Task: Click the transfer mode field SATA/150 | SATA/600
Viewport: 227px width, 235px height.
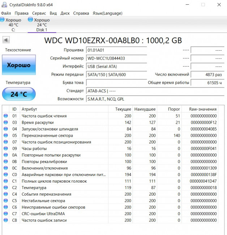Action: click(x=116, y=74)
